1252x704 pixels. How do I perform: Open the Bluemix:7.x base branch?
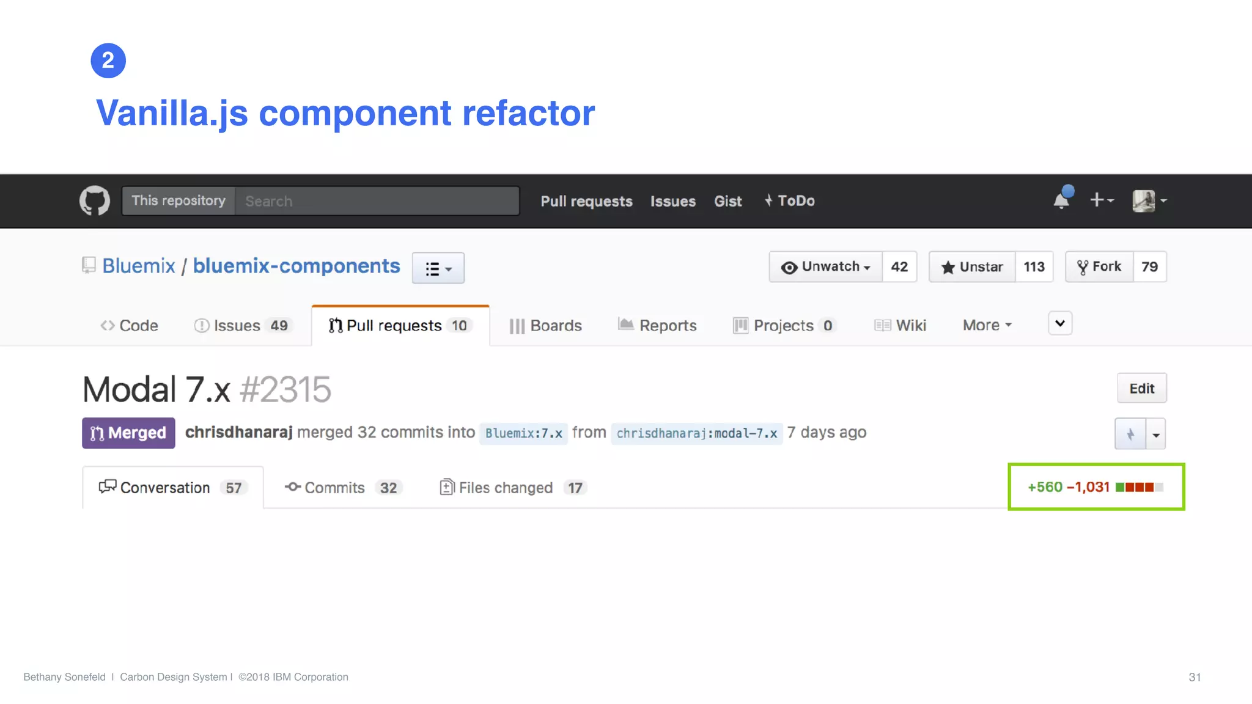[x=523, y=433]
